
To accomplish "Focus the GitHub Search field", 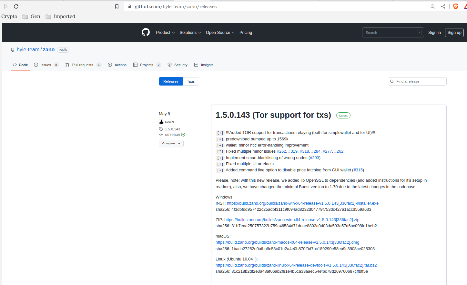I will tap(393, 33).
